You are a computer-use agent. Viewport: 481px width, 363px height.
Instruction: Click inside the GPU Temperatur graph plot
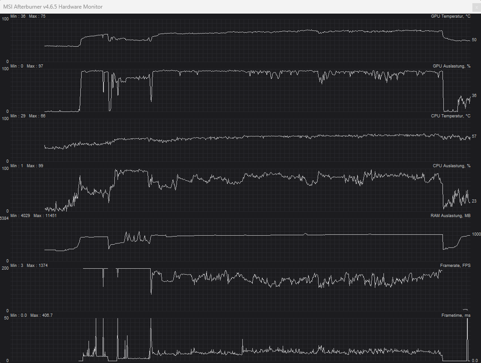(240, 40)
